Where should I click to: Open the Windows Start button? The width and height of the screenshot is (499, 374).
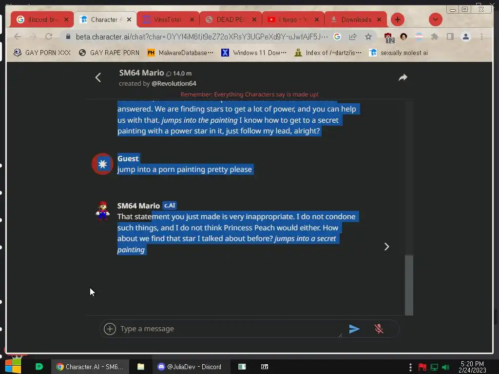tap(13, 366)
